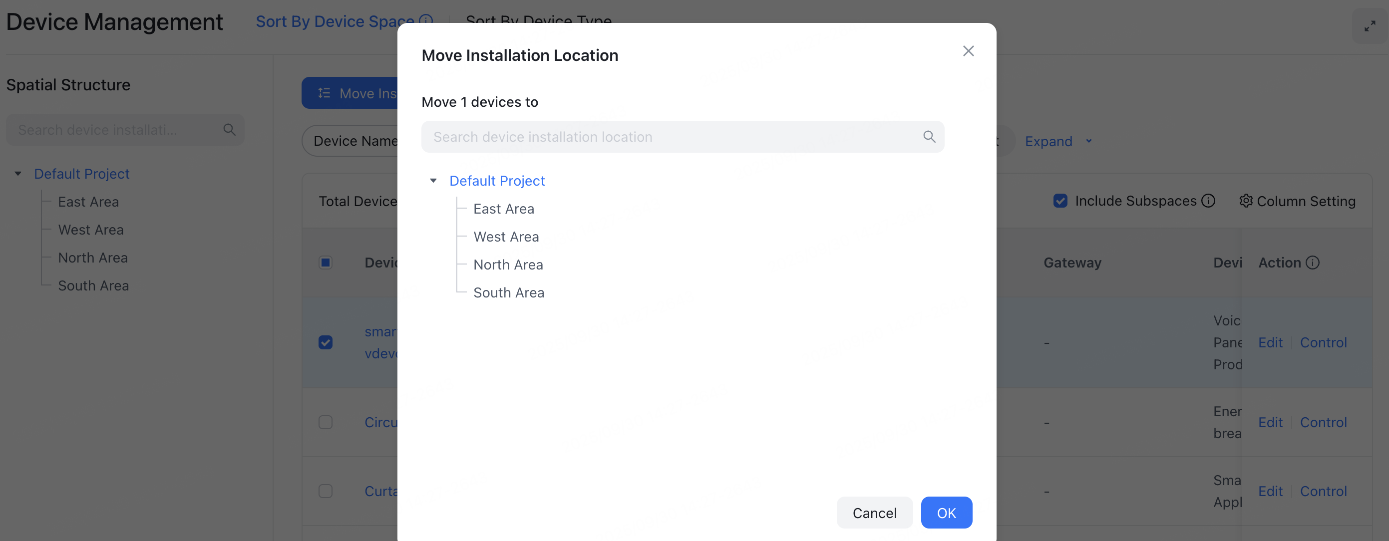Click info icon beside Include Subspaces
This screenshot has width=1389, height=541.
[1208, 201]
